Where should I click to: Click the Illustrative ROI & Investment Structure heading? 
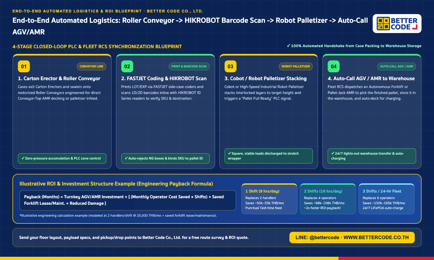coord(116,184)
